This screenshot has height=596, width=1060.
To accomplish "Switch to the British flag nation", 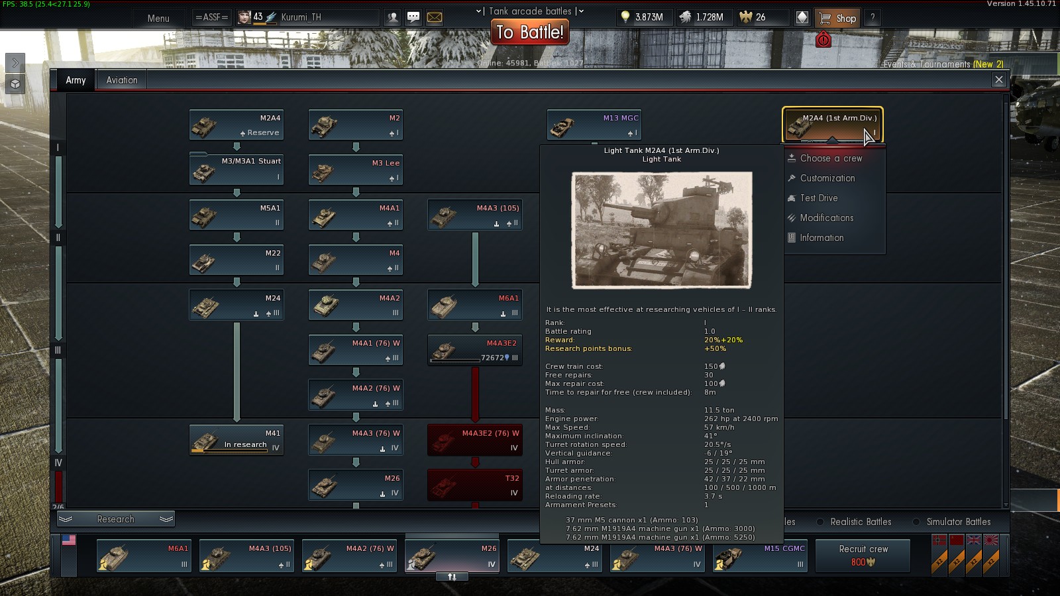I will pyautogui.click(x=974, y=540).
